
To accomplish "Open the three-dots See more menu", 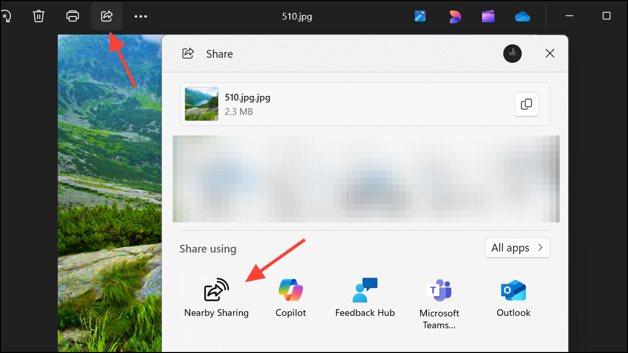I will 141,16.
